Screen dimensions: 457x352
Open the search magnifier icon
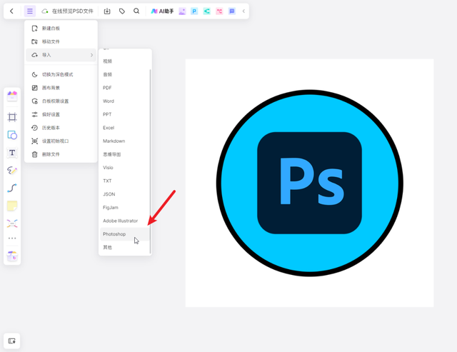click(136, 11)
